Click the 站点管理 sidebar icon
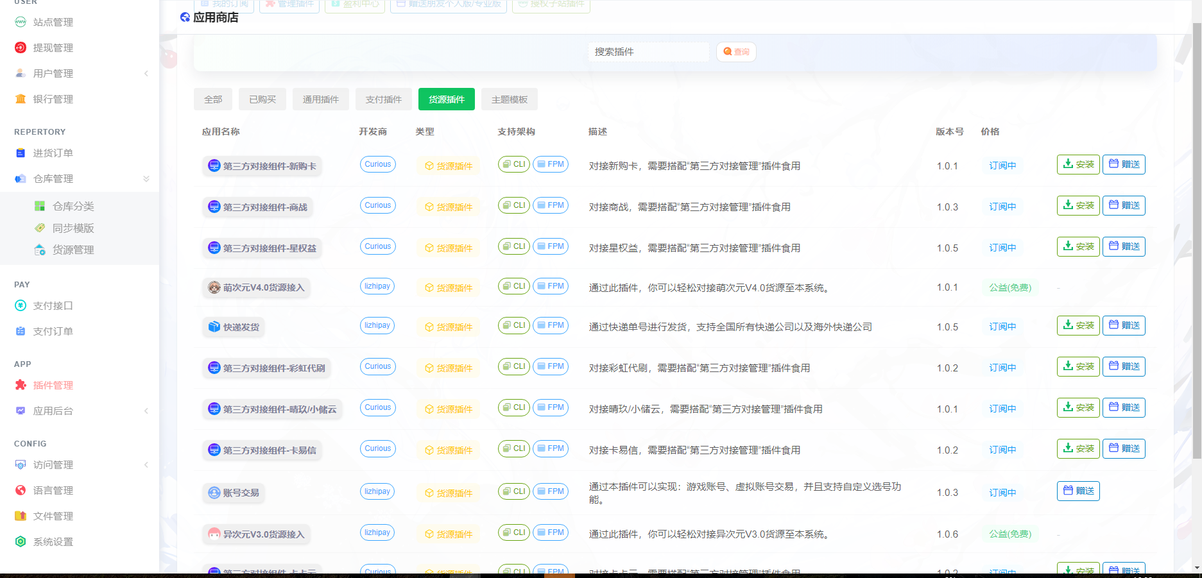Image resolution: width=1202 pixels, height=578 pixels. [x=21, y=22]
